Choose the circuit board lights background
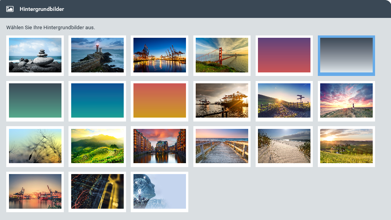Screen dimensions: 391x220 97,192
